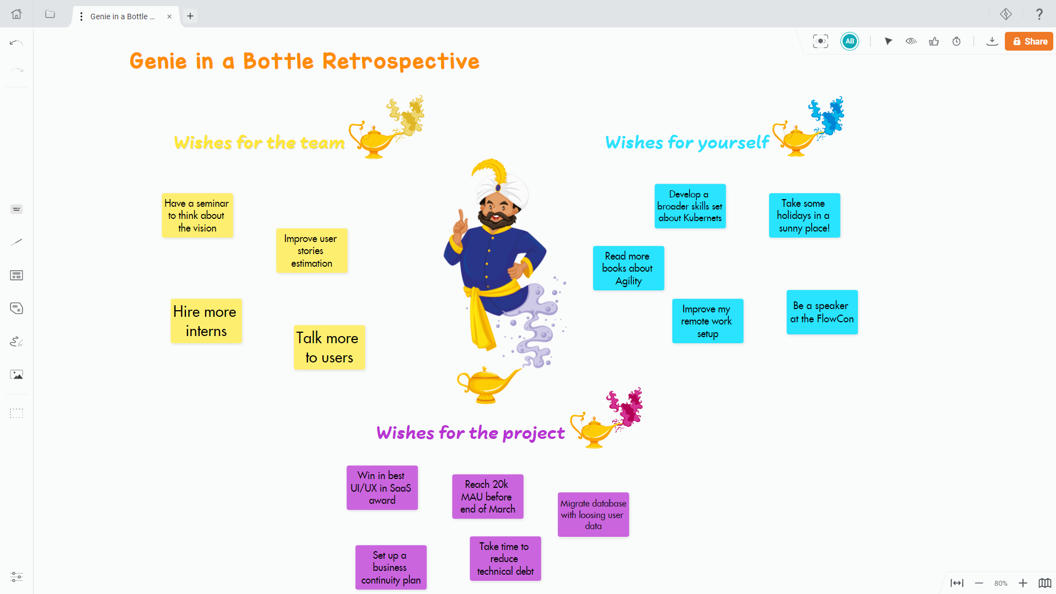Click the new tab plus button
The height and width of the screenshot is (594, 1056).
coord(190,16)
